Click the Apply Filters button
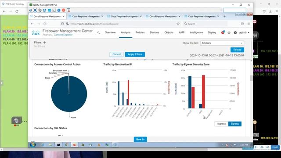Screen dimensions: 281x158 [x=135, y=54]
